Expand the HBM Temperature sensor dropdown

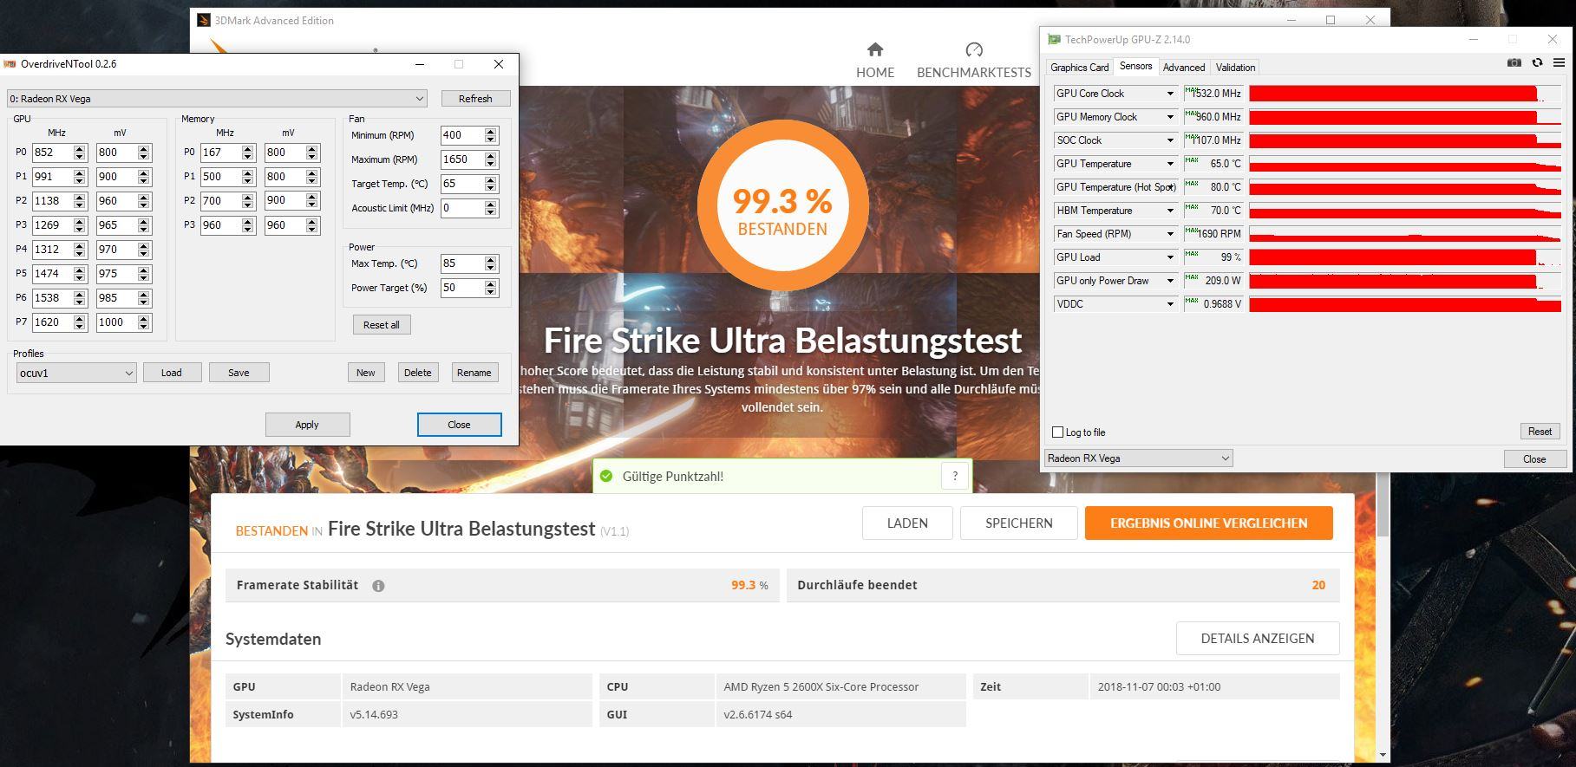click(x=1170, y=211)
